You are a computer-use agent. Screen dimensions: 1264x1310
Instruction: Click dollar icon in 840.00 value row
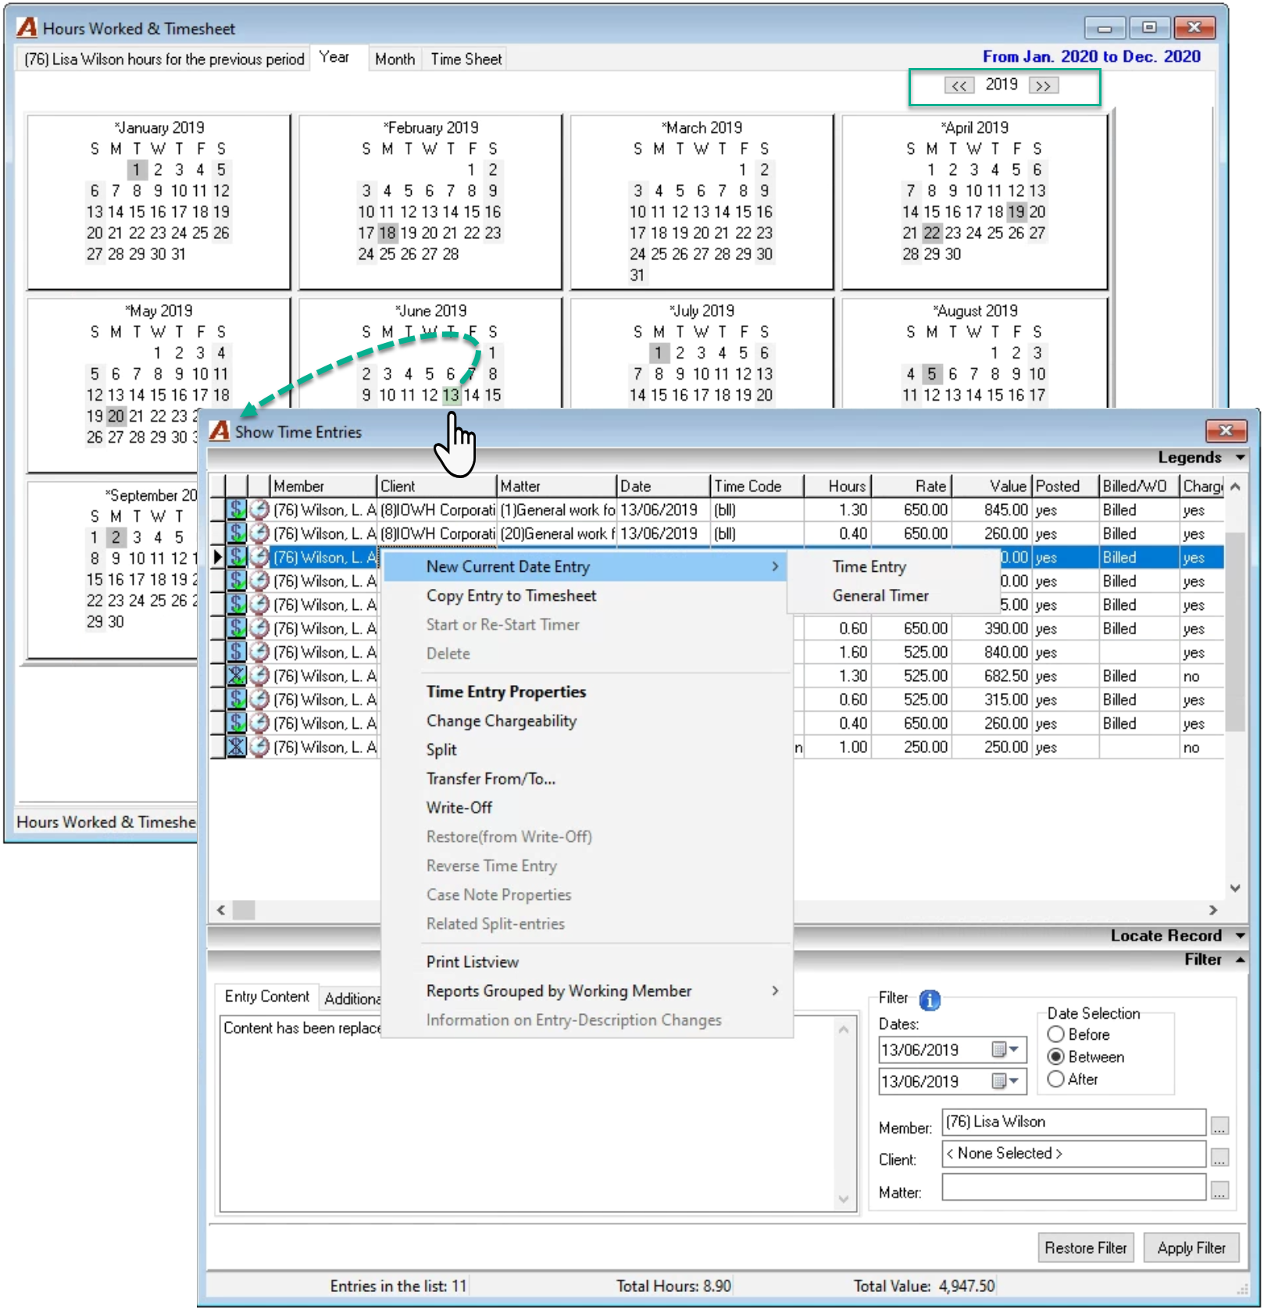pos(237,651)
